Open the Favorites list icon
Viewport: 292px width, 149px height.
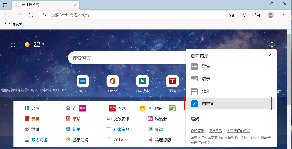point(245,15)
